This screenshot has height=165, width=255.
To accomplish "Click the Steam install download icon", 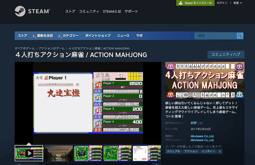I will click(x=180, y=3).
